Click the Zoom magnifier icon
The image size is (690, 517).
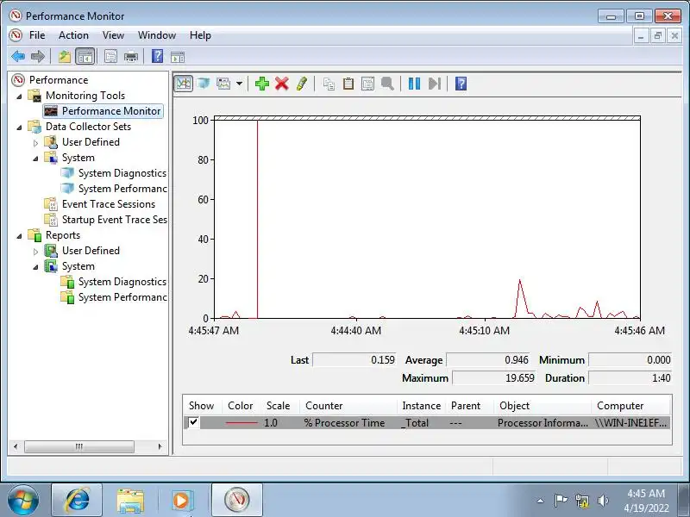coord(387,83)
